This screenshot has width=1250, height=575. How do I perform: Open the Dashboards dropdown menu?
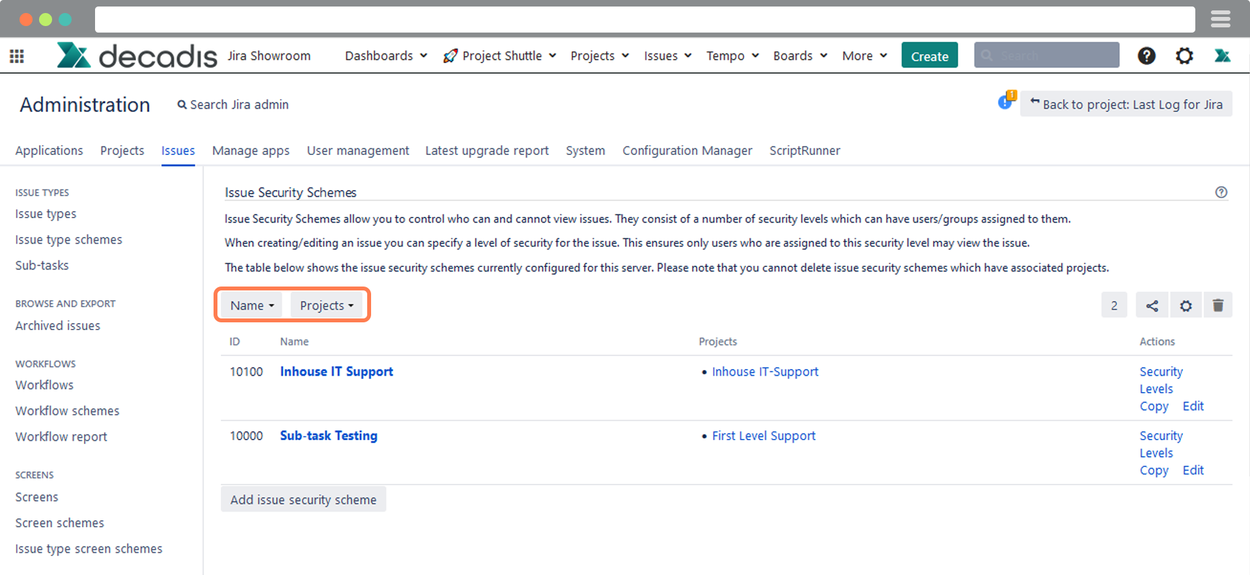(x=385, y=56)
